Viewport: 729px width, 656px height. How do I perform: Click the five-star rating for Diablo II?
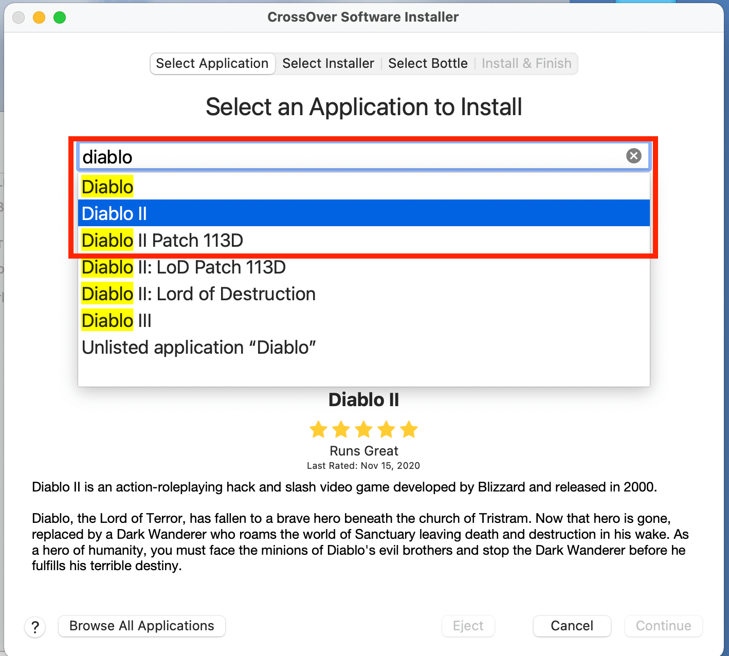[x=363, y=429]
